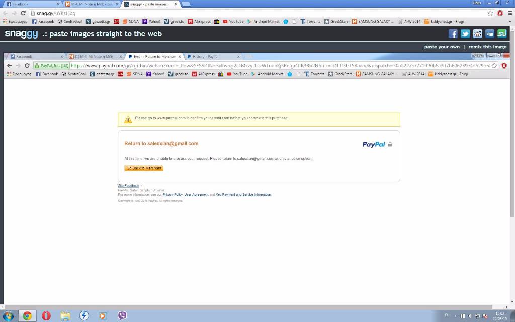Share the image via snaggy's Facebook icon
515x322 pixels.
453,34
